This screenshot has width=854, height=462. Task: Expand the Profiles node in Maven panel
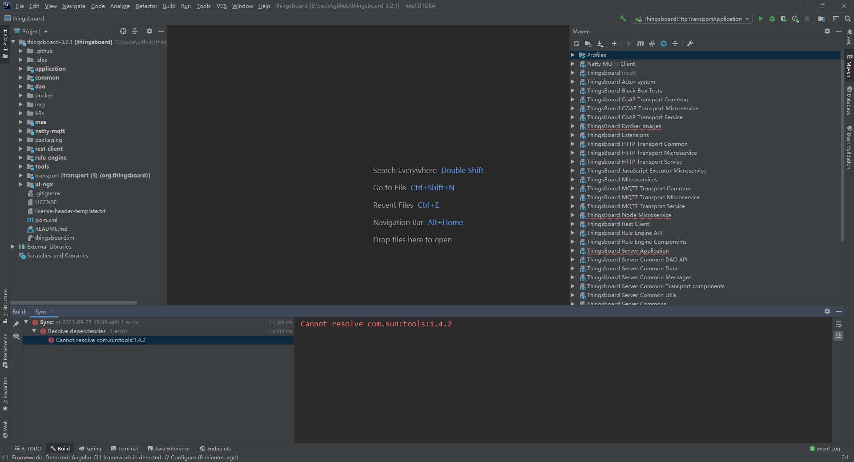tap(573, 55)
